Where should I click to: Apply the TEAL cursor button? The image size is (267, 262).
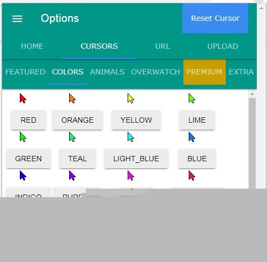click(x=77, y=159)
